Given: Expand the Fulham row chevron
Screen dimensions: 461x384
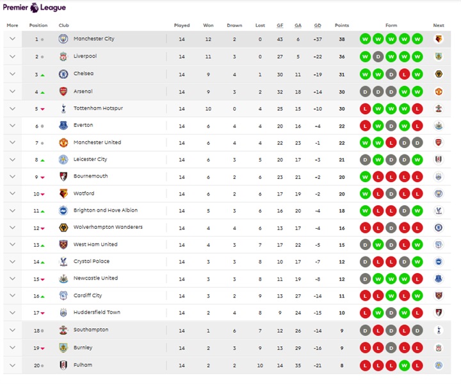Looking at the screenshot, I should click(12, 365).
